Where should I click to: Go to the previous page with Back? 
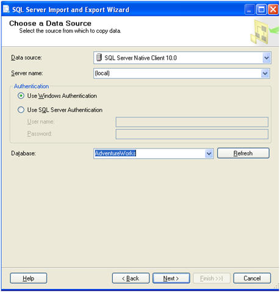tap(131, 278)
